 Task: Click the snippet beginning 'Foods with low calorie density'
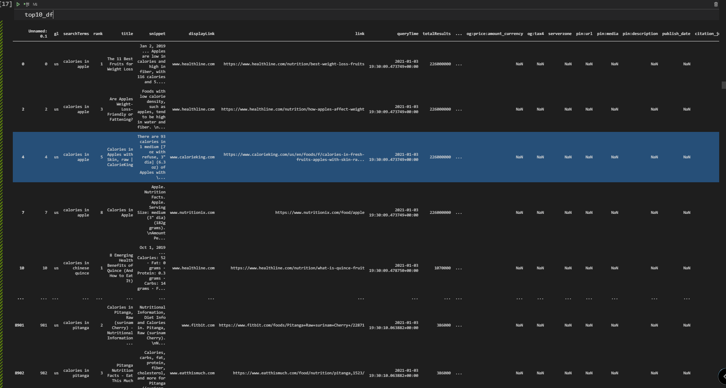click(x=151, y=109)
